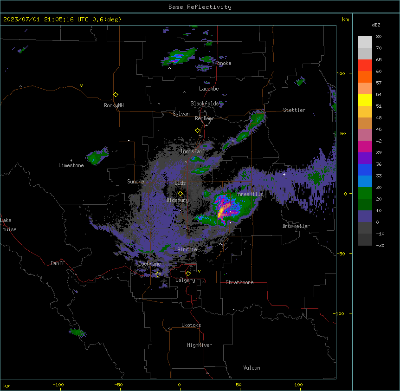Screen dimensions: 400x391
Task: Click the asterisk marker above Limestone
Action: pos(71,161)
